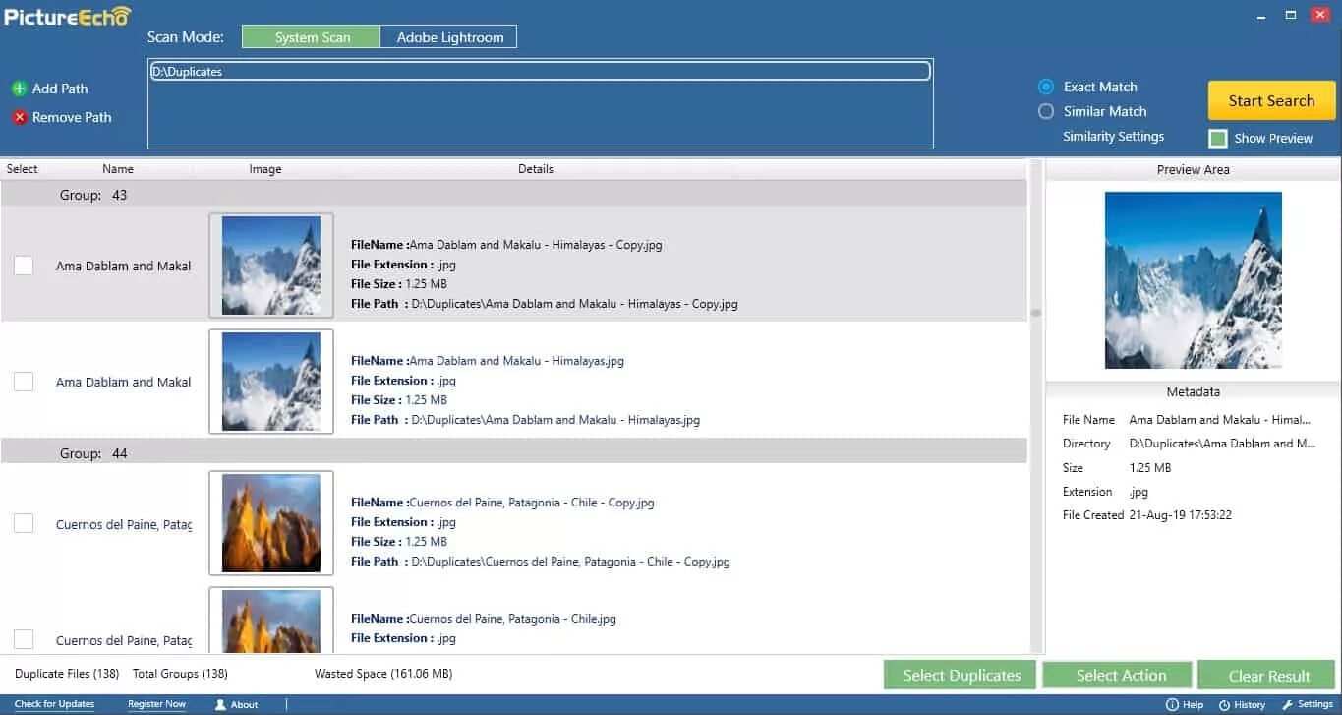Image resolution: width=1342 pixels, height=715 pixels.
Task: Toggle the Show Preview checkbox
Action: pos(1218,139)
